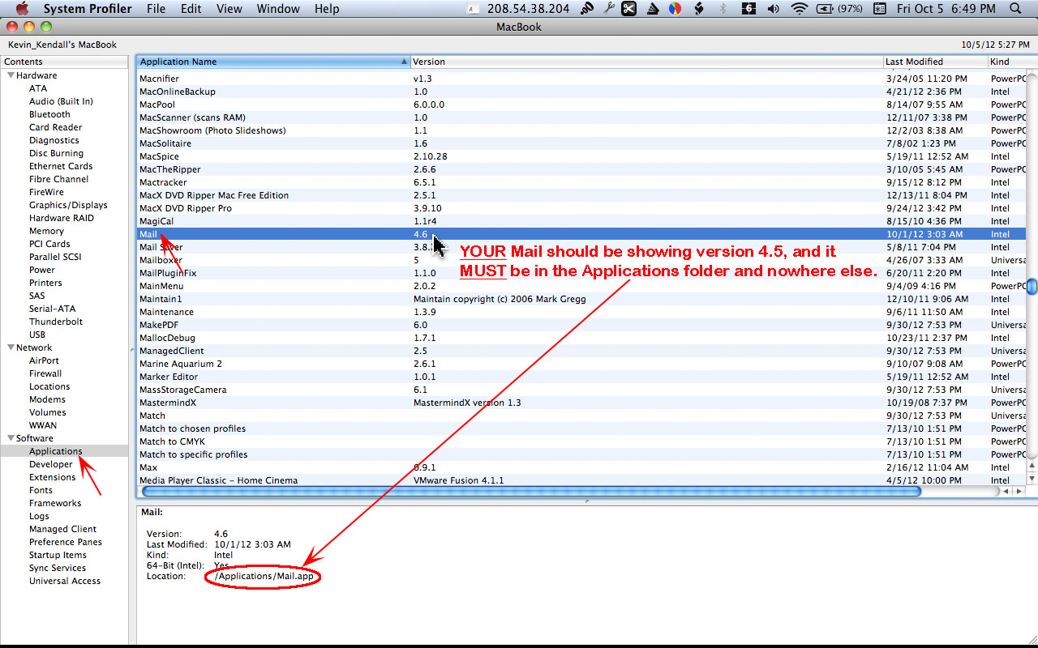The width and height of the screenshot is (1038, 648).
Task: Collapse the Hardware section triangle
Action: coord(11,75)
